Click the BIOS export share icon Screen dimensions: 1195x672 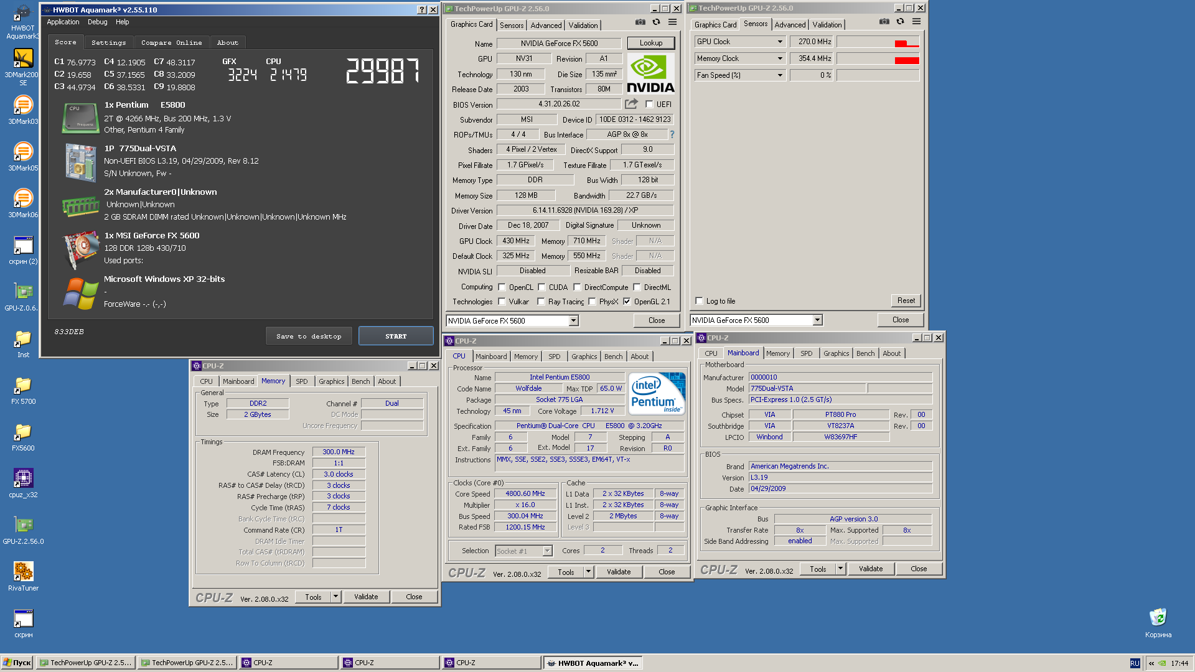[x=631, y=104]
